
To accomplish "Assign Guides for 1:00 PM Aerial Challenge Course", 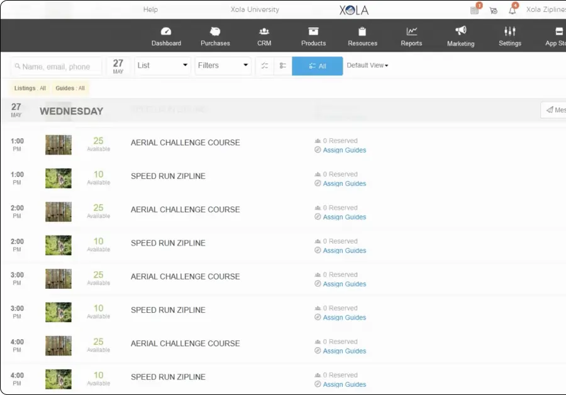I will [344, 150].
